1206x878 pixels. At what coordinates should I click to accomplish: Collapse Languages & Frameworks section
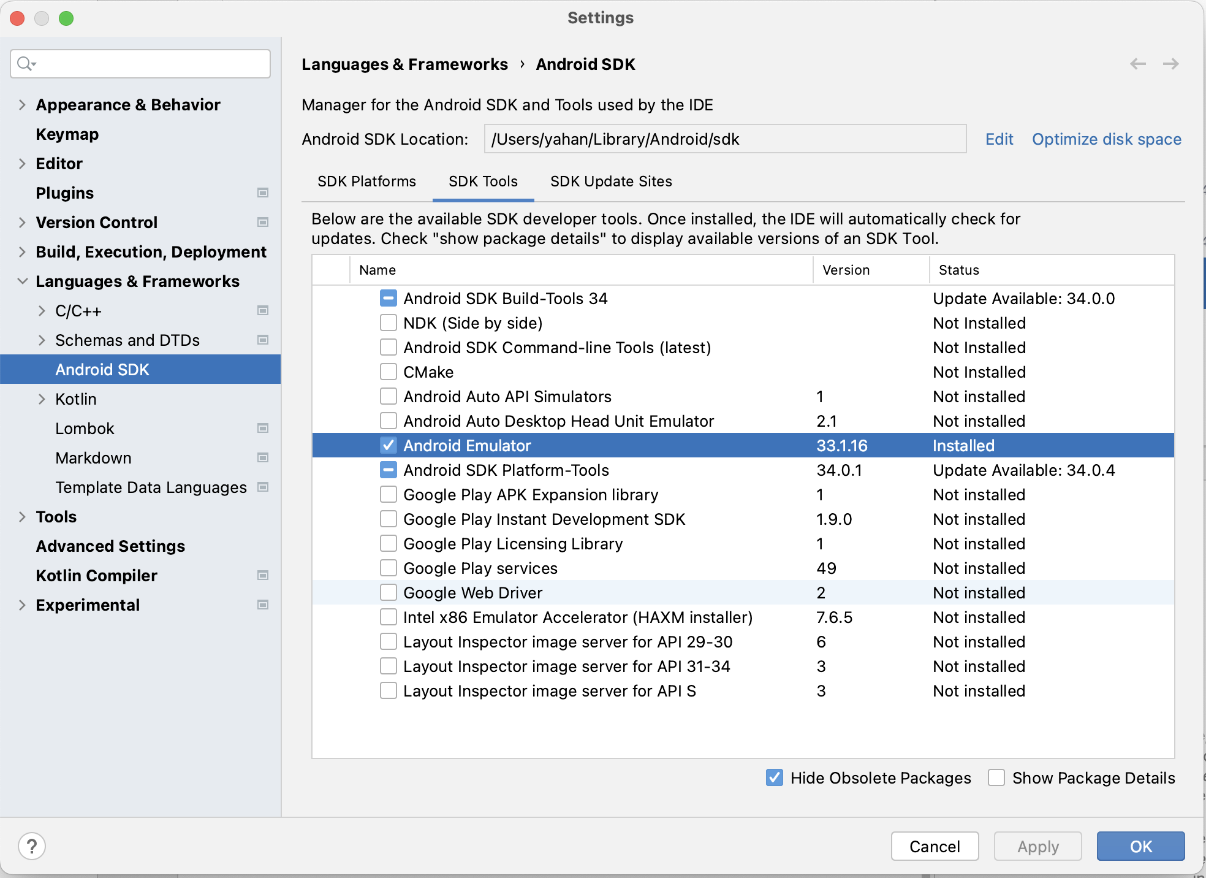(22, 281)
